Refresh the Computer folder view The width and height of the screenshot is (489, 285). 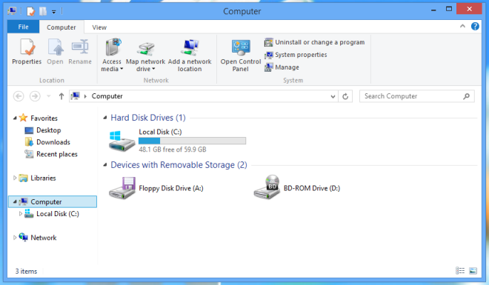345,96
